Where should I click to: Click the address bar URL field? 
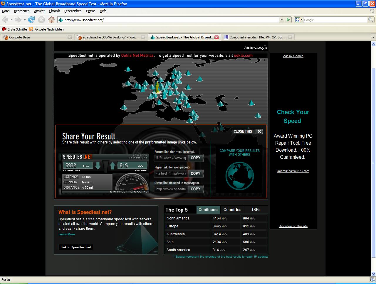click(x=168, y=20)
